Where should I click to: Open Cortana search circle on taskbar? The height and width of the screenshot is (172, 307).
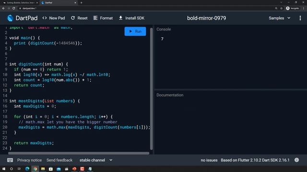(x=12, y=169)
